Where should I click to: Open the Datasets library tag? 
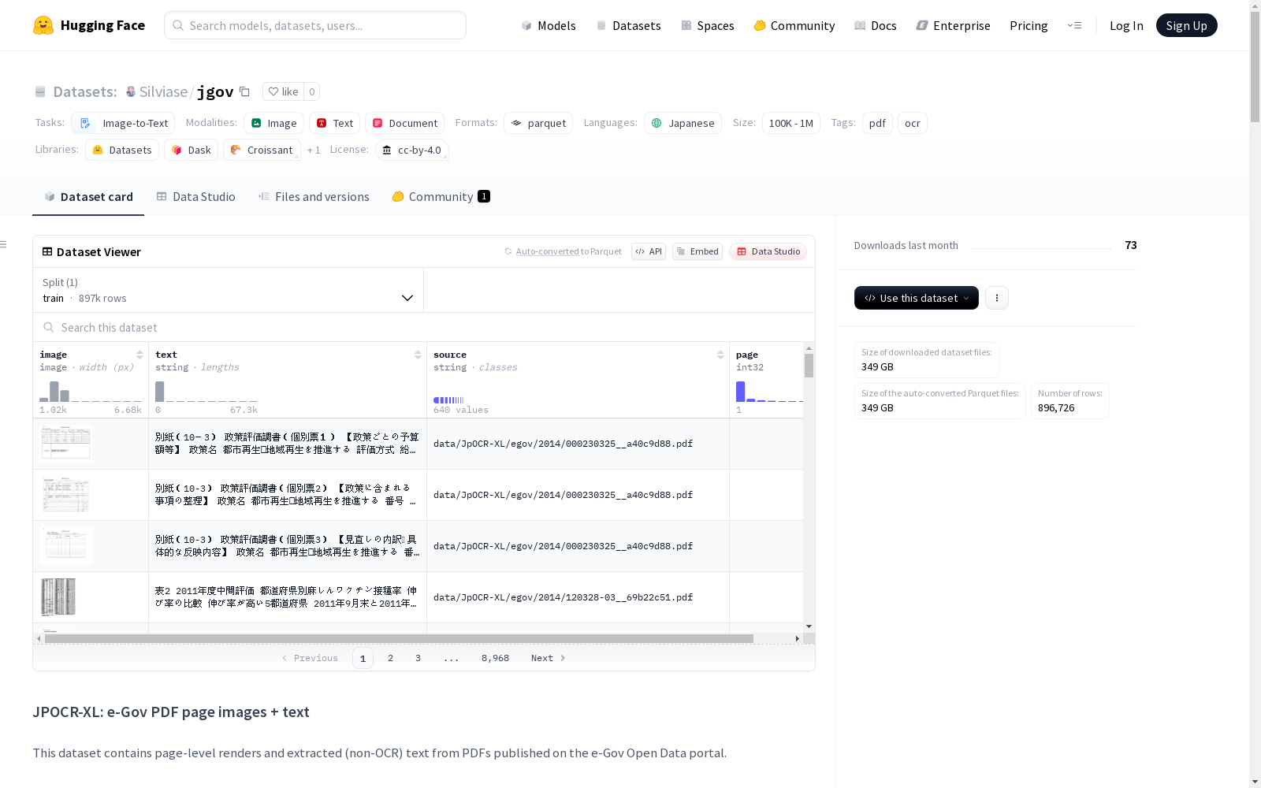click(x=122, y=150)
